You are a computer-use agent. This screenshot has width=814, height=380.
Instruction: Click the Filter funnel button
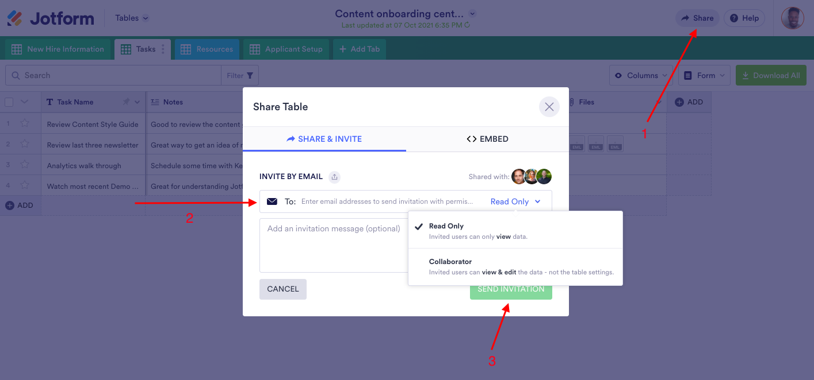(x=240, y=75)
